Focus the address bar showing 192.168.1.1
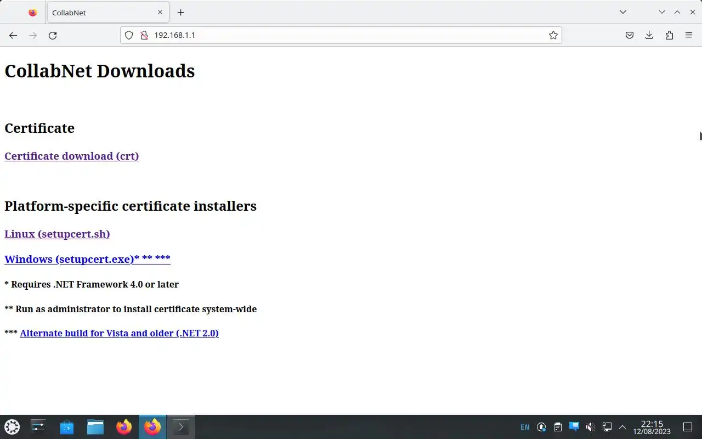This screenshot has height=439, width=702. click(x=341, y=35)
